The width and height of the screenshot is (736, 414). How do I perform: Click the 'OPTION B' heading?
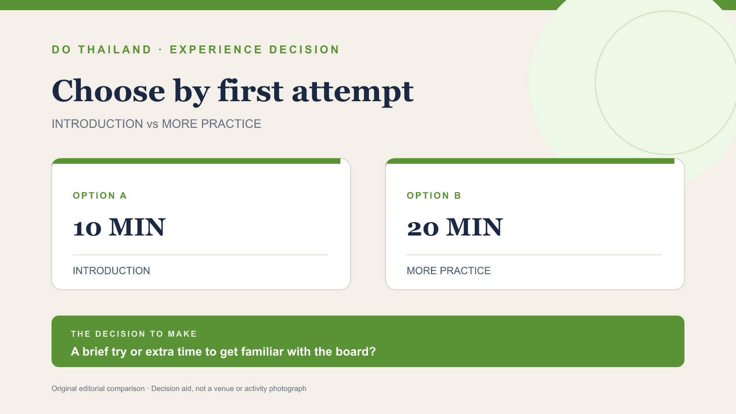point(434,195)
